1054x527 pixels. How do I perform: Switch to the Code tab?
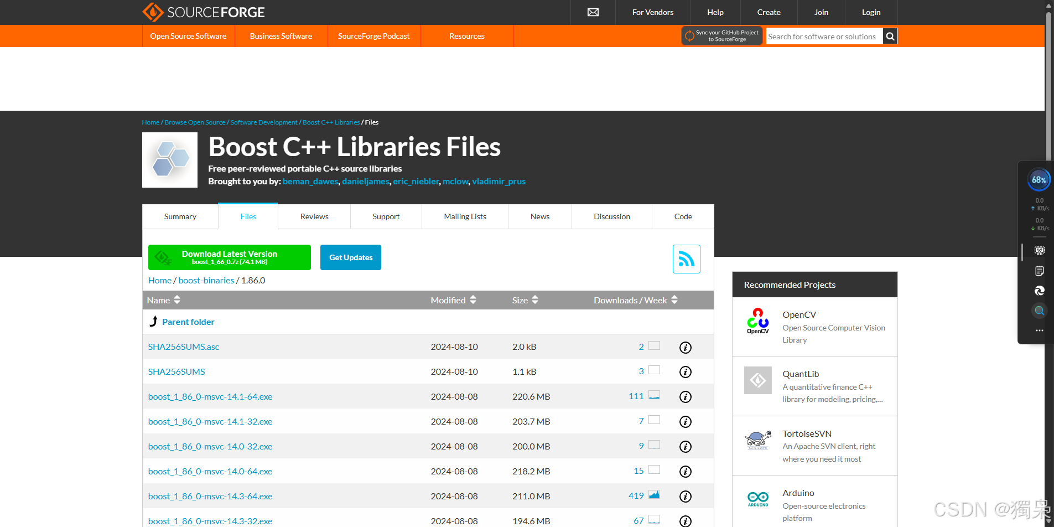[683, 216]
